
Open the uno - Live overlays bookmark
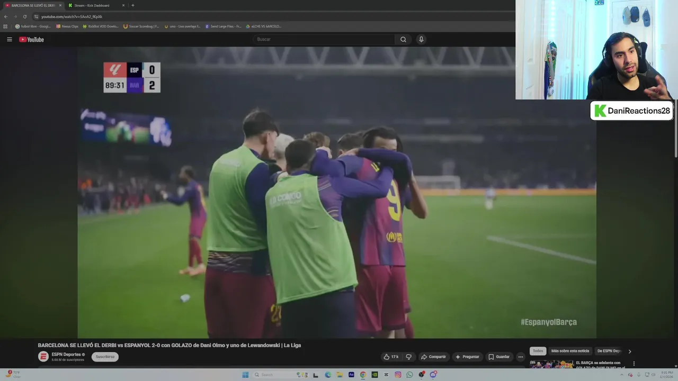(182, 26)
